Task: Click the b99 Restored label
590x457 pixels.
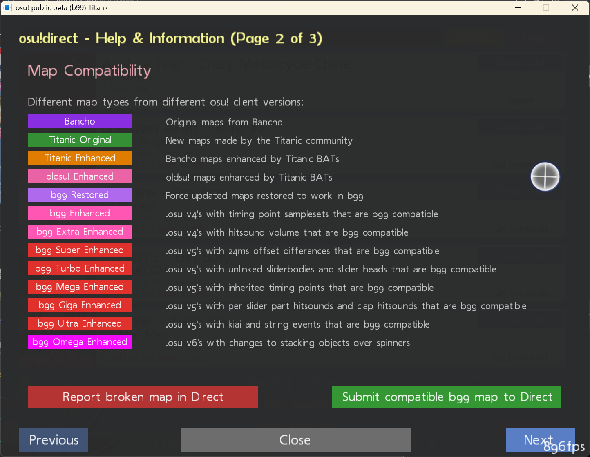Action: click(x=80, y=195)
